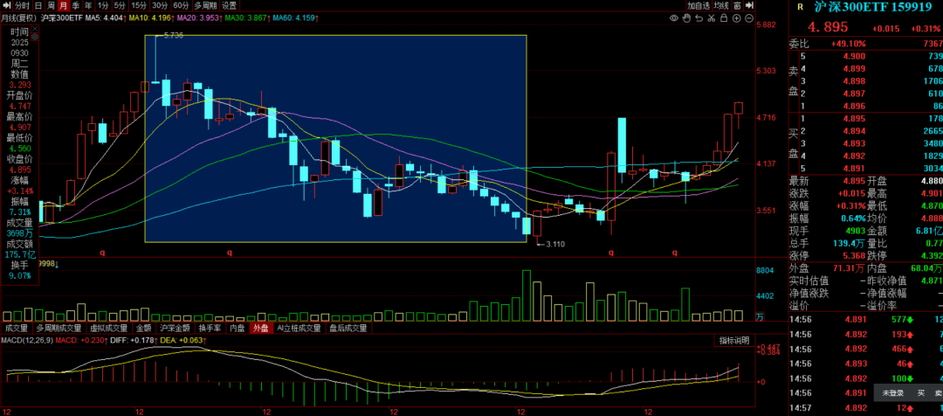Select the 周 weekly period tab

coord(51,5)
